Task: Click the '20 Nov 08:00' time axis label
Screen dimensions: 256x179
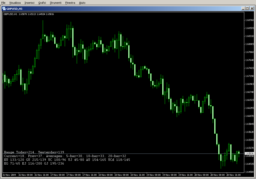Action: [x=217, y=175]
